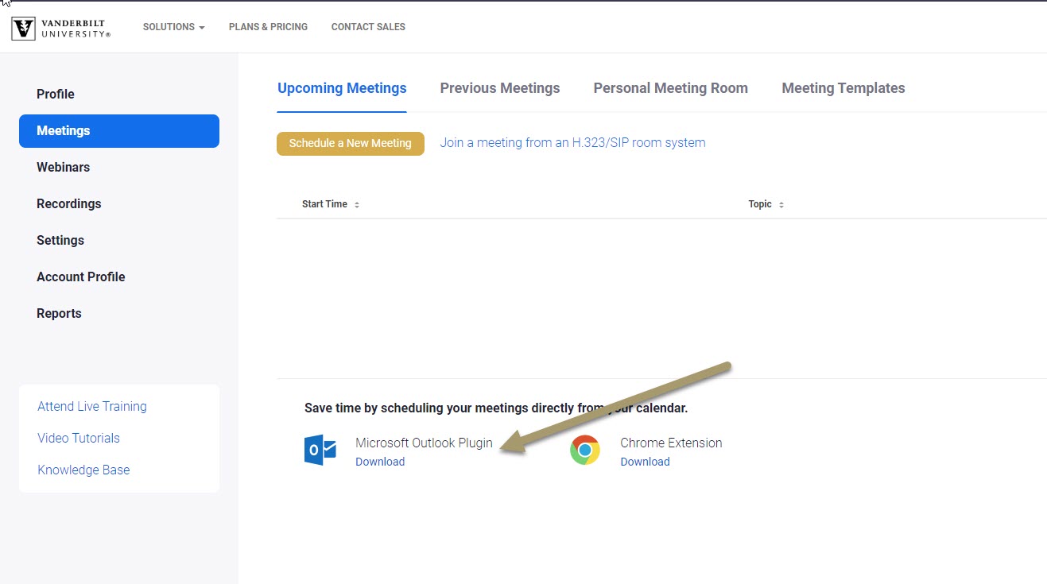Open the Recordings section
Image resolution: width=1047 pixels, height=584 pixels.
[x=69, y=203]
